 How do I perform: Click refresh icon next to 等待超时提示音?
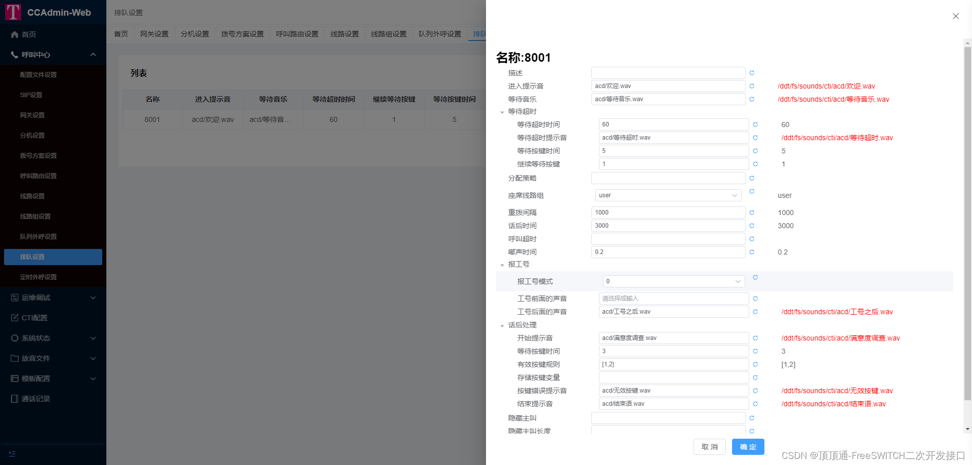coord(755,138)
